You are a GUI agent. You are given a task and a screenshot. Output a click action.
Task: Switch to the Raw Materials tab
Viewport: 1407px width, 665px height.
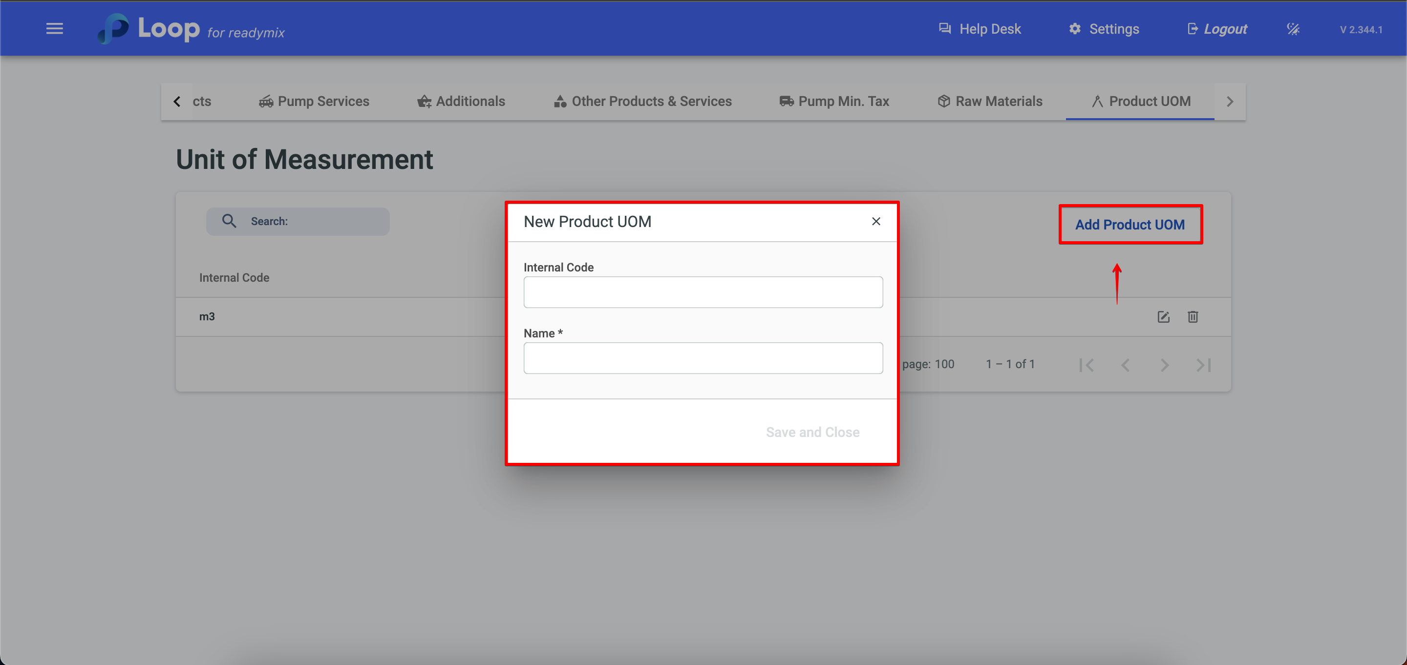click(990, 102)
